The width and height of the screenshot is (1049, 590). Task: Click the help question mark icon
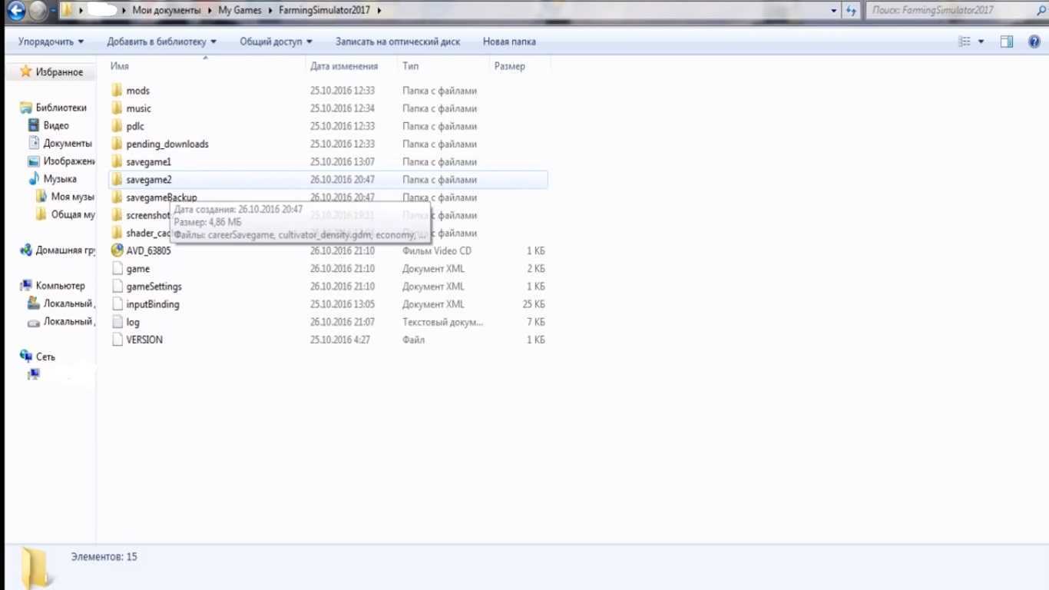1034,41
